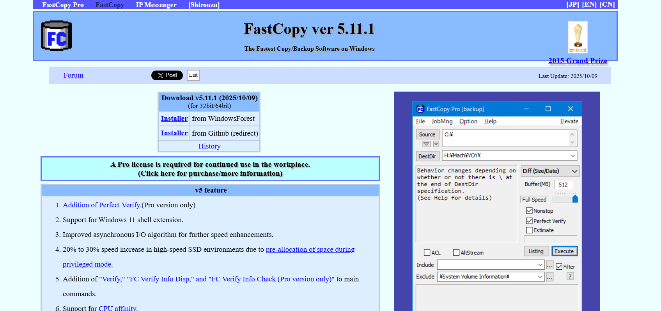
Task: Click the FastCopy FC logo icon
Action: pyautogui.click(x=57, y=36)
